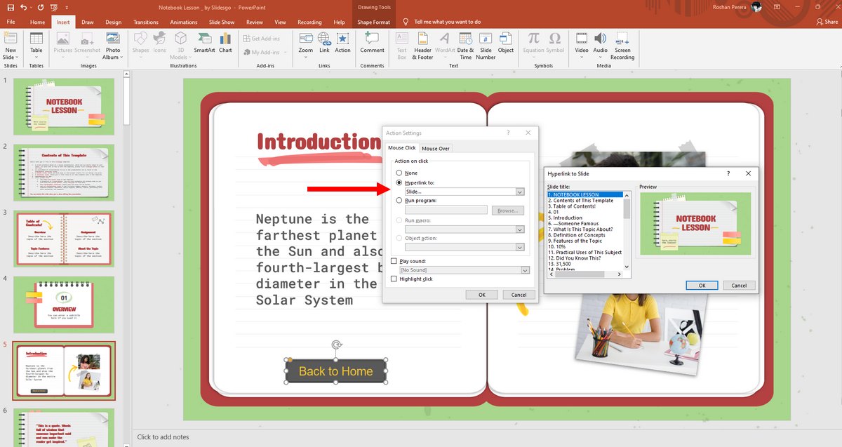The width and height of the screenshot is (842, 447).
Task: Click the help question mark in Action Settings
Action: (x=508, y=133)
